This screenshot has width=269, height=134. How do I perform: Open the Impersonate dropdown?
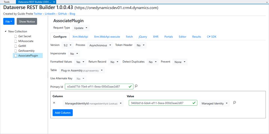click(74, 54)
